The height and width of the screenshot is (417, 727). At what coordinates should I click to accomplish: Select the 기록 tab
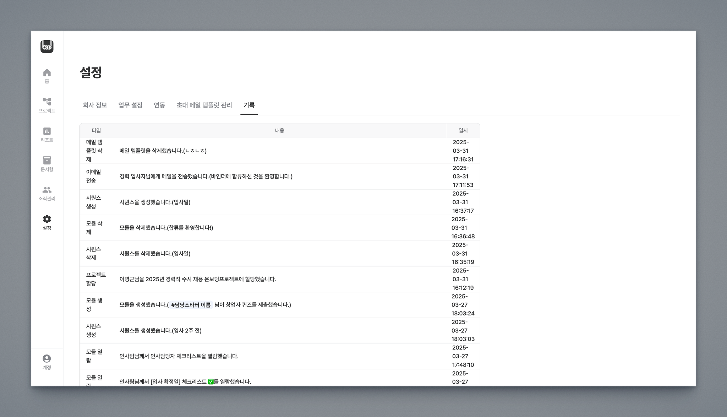(249, 105)
